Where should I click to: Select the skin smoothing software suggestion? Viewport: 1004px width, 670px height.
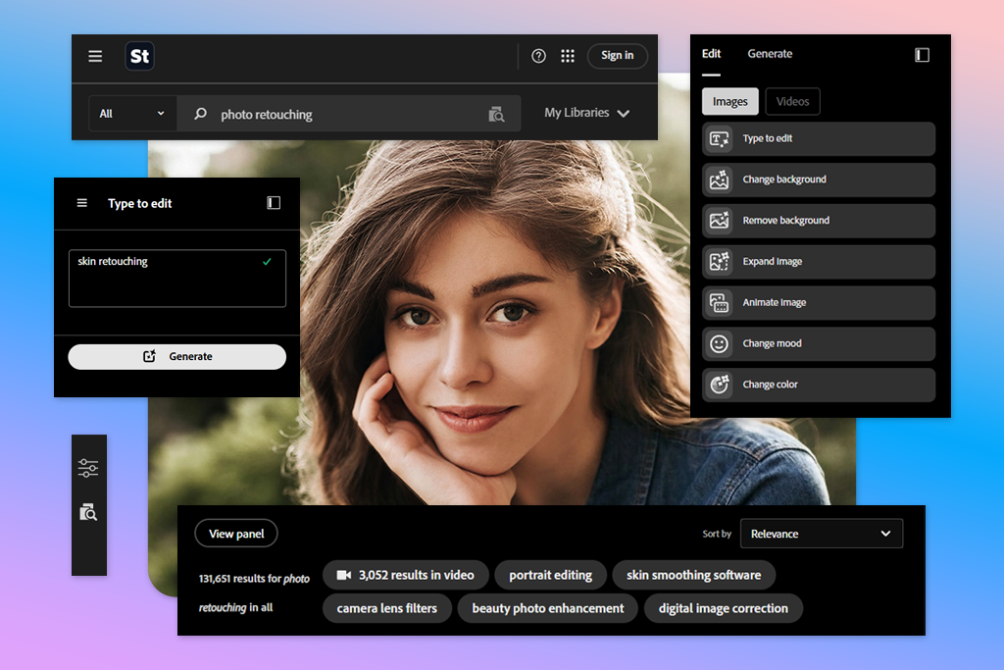coord(694,575)
